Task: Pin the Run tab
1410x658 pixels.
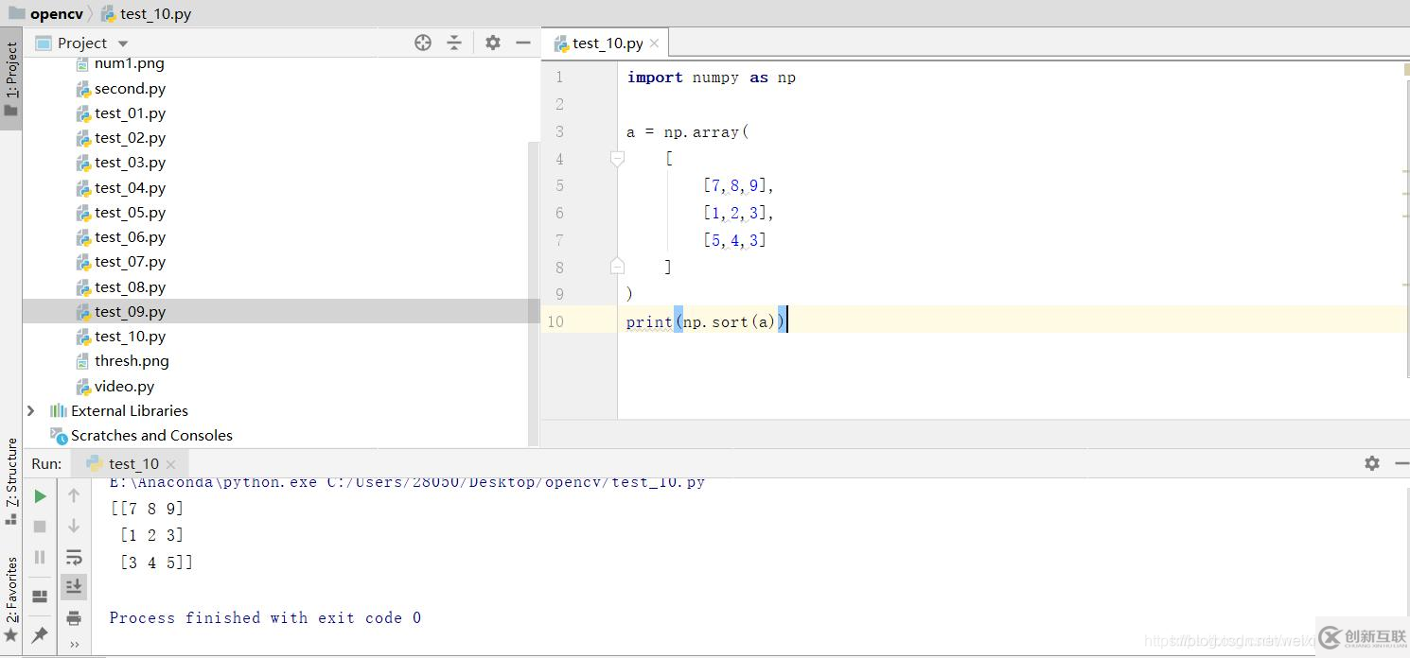Action: tap(40, 635)
